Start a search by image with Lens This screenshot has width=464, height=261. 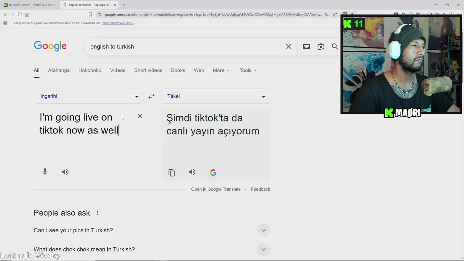[321, 46]
